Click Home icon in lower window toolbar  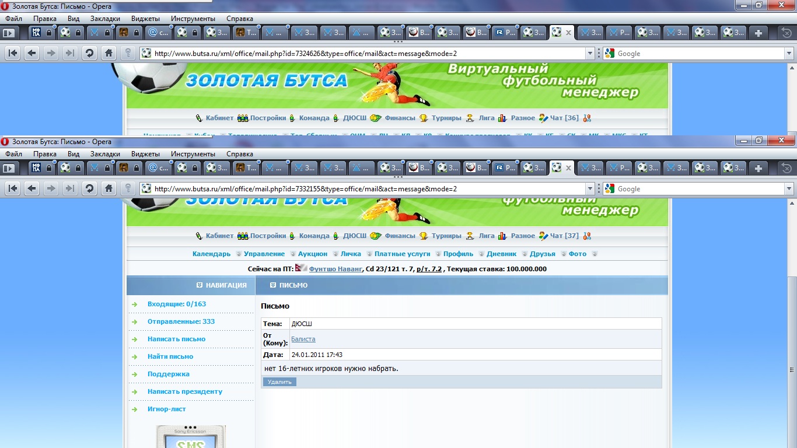click(109, 188)
